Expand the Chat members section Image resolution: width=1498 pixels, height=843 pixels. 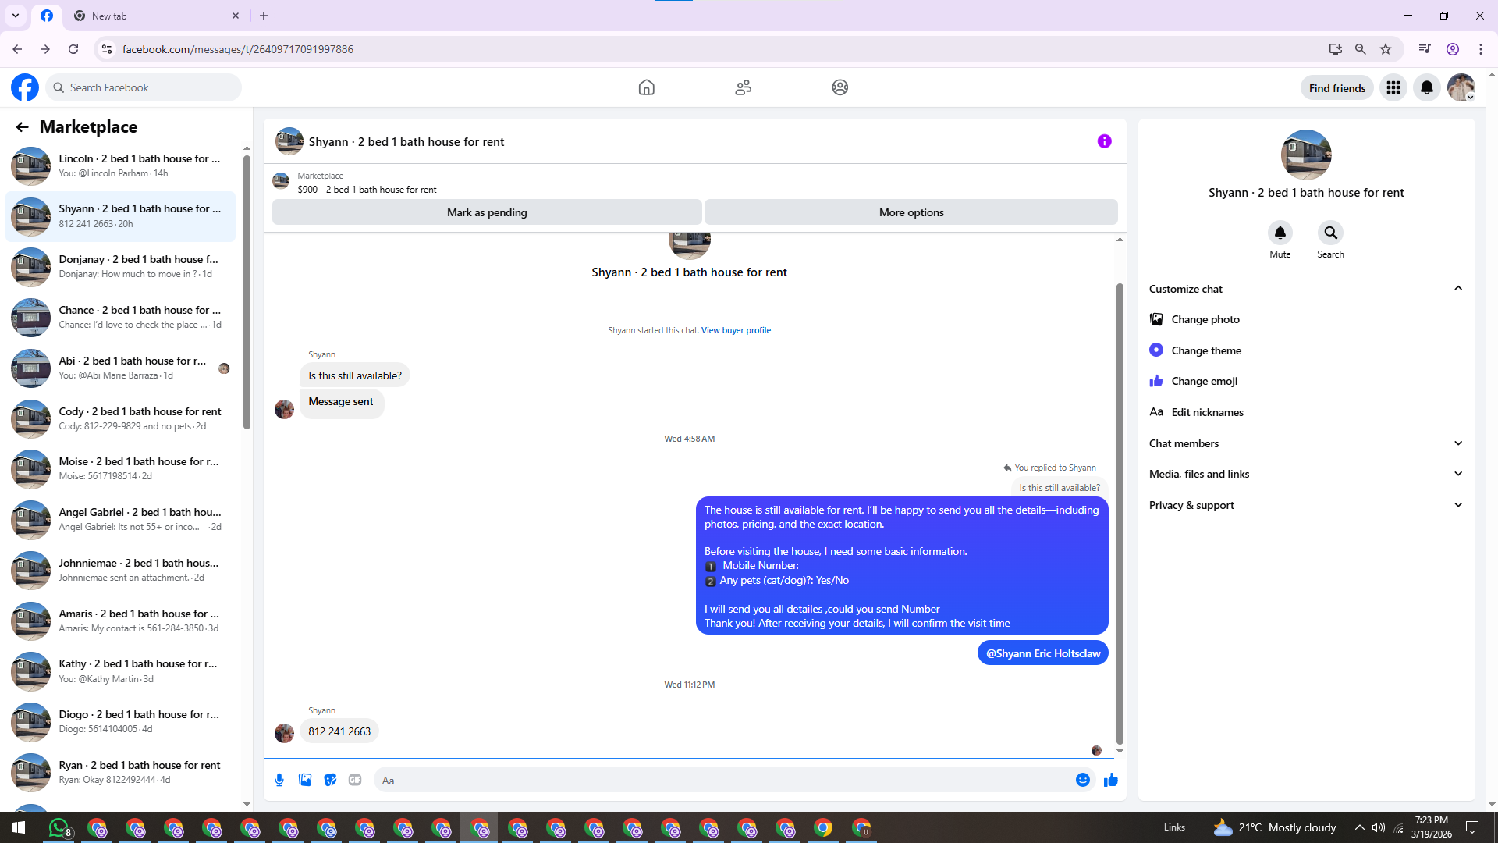[x=1457, y=443]
